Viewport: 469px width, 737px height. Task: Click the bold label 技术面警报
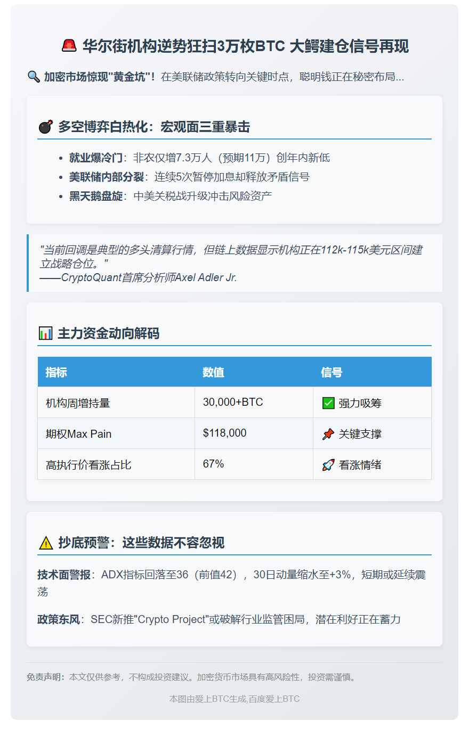[64, 575]
